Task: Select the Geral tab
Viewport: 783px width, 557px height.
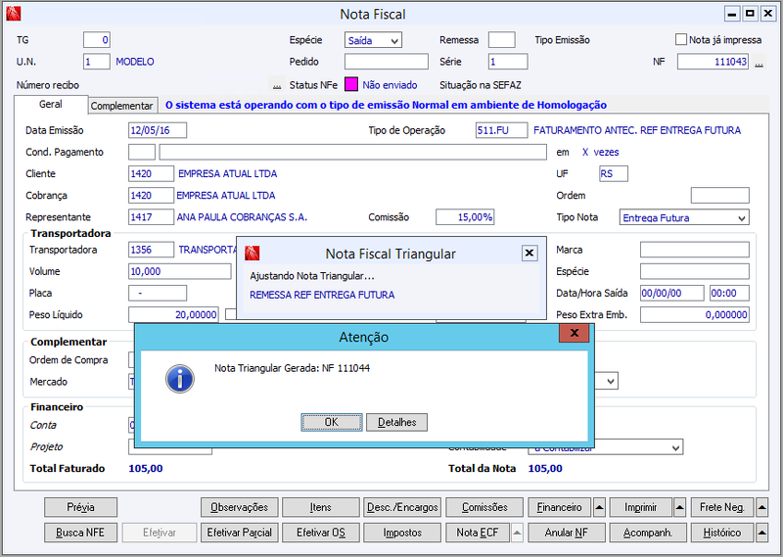Action: (x=51, y=105)
